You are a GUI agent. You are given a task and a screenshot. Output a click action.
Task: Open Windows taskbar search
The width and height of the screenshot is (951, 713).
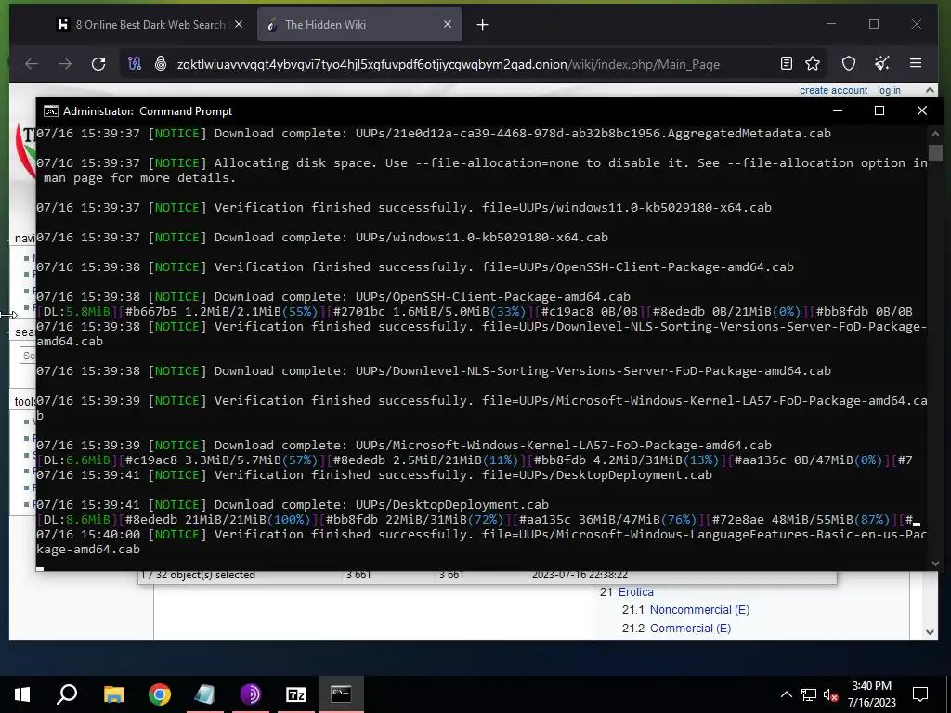(x=67, y=694)
